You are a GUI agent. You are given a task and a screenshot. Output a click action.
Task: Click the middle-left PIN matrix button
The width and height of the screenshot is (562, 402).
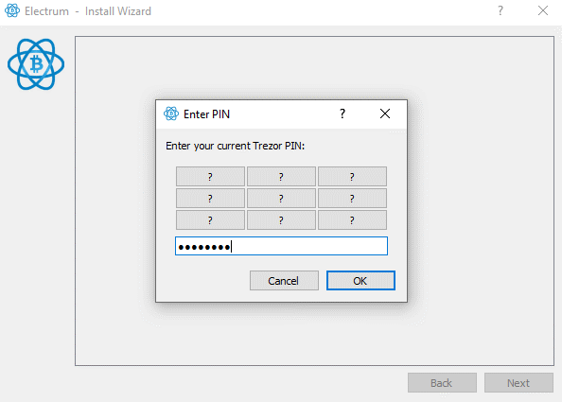(x=210, y=198)
